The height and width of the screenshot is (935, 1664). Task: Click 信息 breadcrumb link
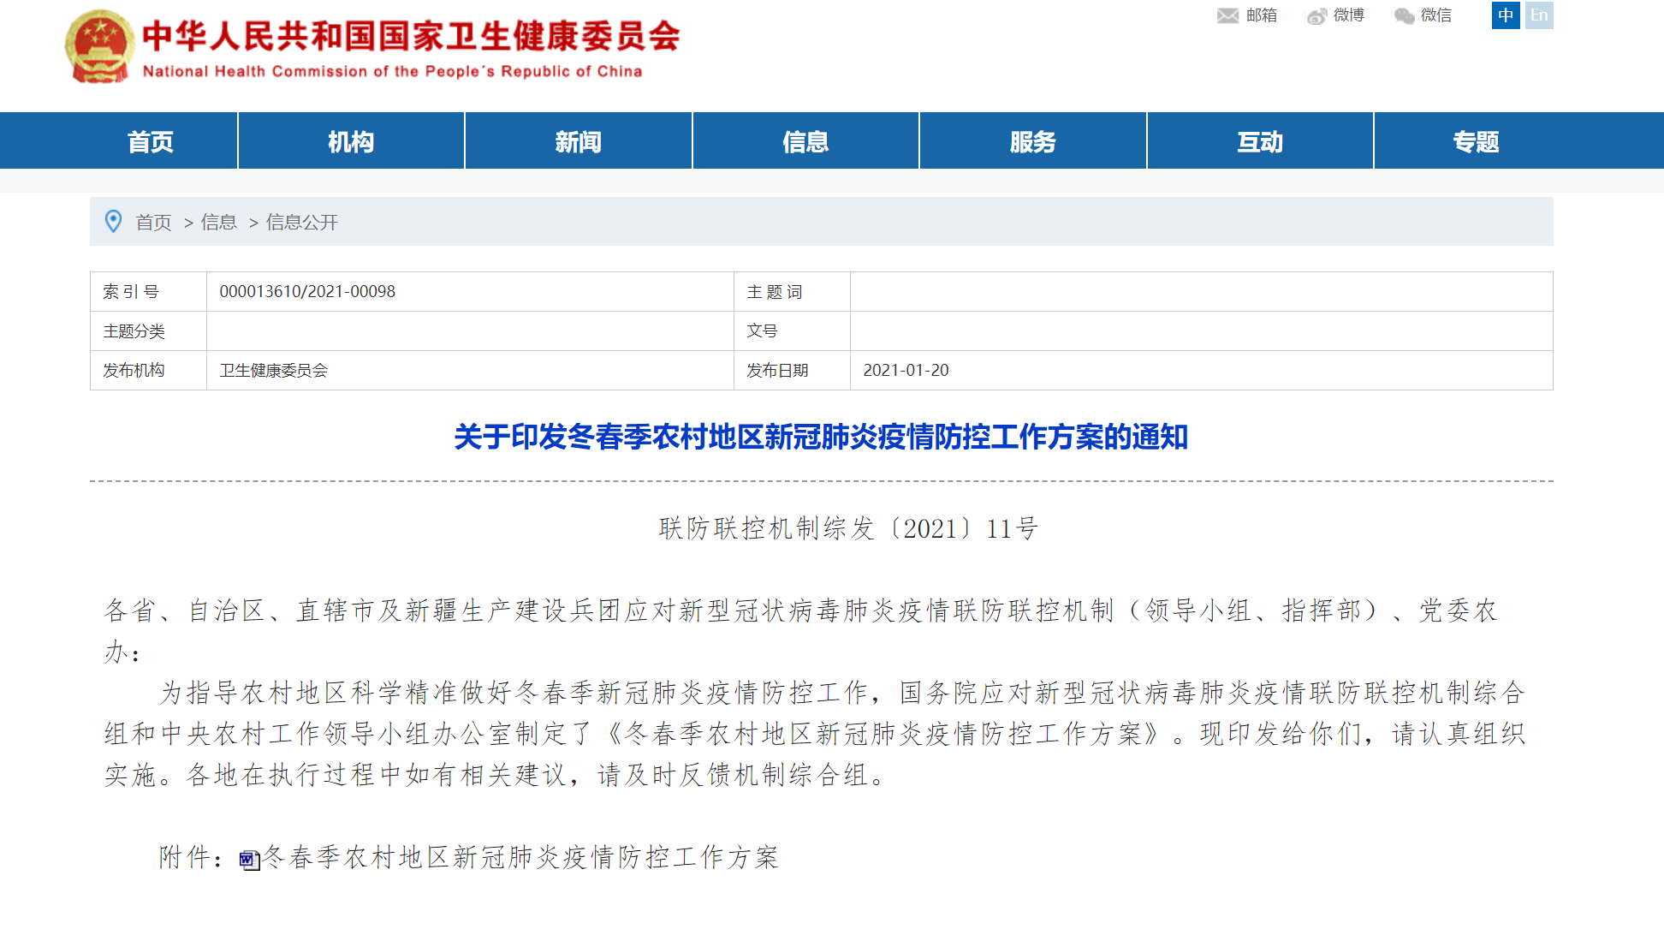click(218, 223)
